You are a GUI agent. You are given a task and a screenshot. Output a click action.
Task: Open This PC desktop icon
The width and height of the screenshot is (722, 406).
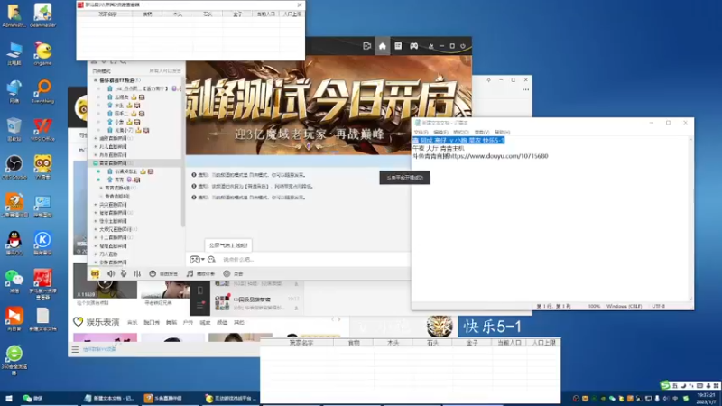(x=14, y=53)
